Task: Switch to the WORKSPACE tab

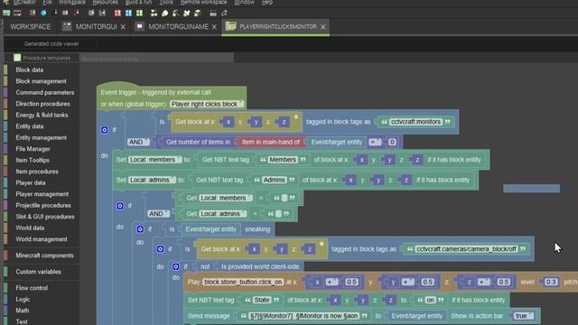Action: point(31,26)
